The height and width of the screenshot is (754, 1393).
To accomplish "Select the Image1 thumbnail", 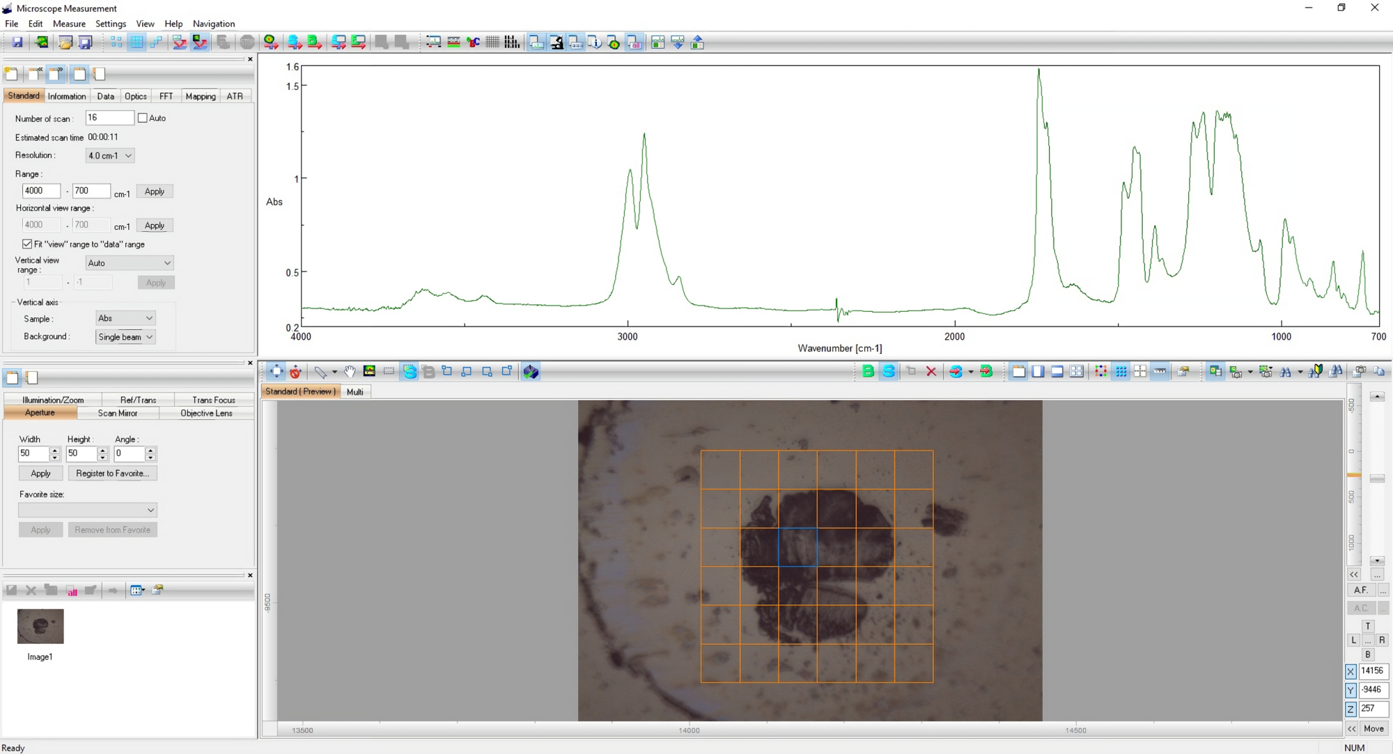I will click(x=40, y=627).
